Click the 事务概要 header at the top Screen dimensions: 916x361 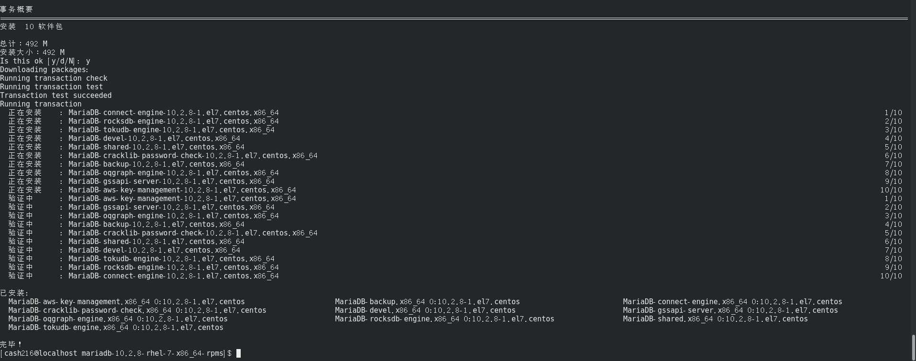click(x=17, y=9)
